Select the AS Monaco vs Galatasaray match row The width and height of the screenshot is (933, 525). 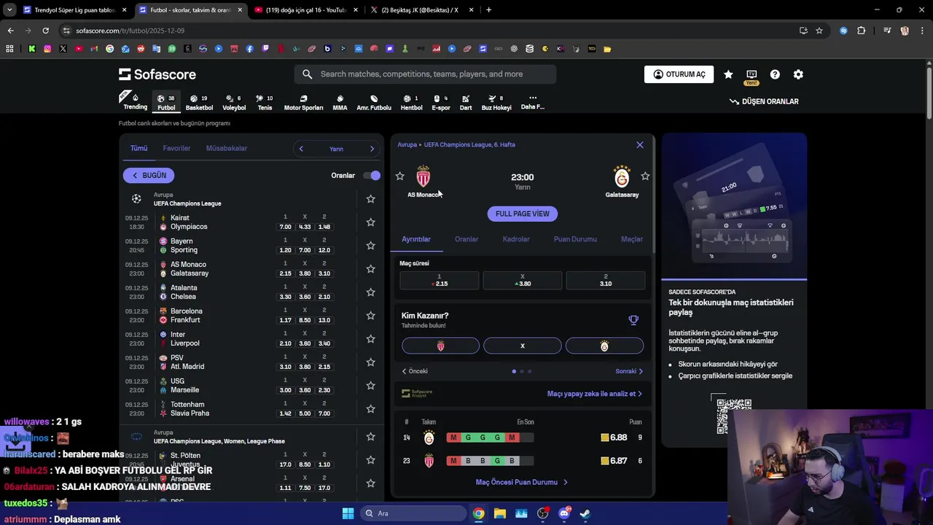(251, 268)
